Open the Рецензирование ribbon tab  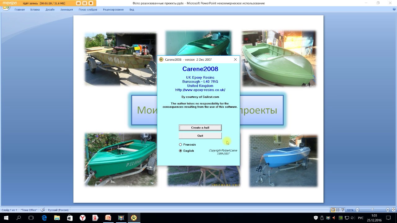(x=113, y=10)
